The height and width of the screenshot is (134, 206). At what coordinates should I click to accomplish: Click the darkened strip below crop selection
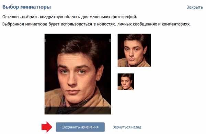[x=78, y=111]
